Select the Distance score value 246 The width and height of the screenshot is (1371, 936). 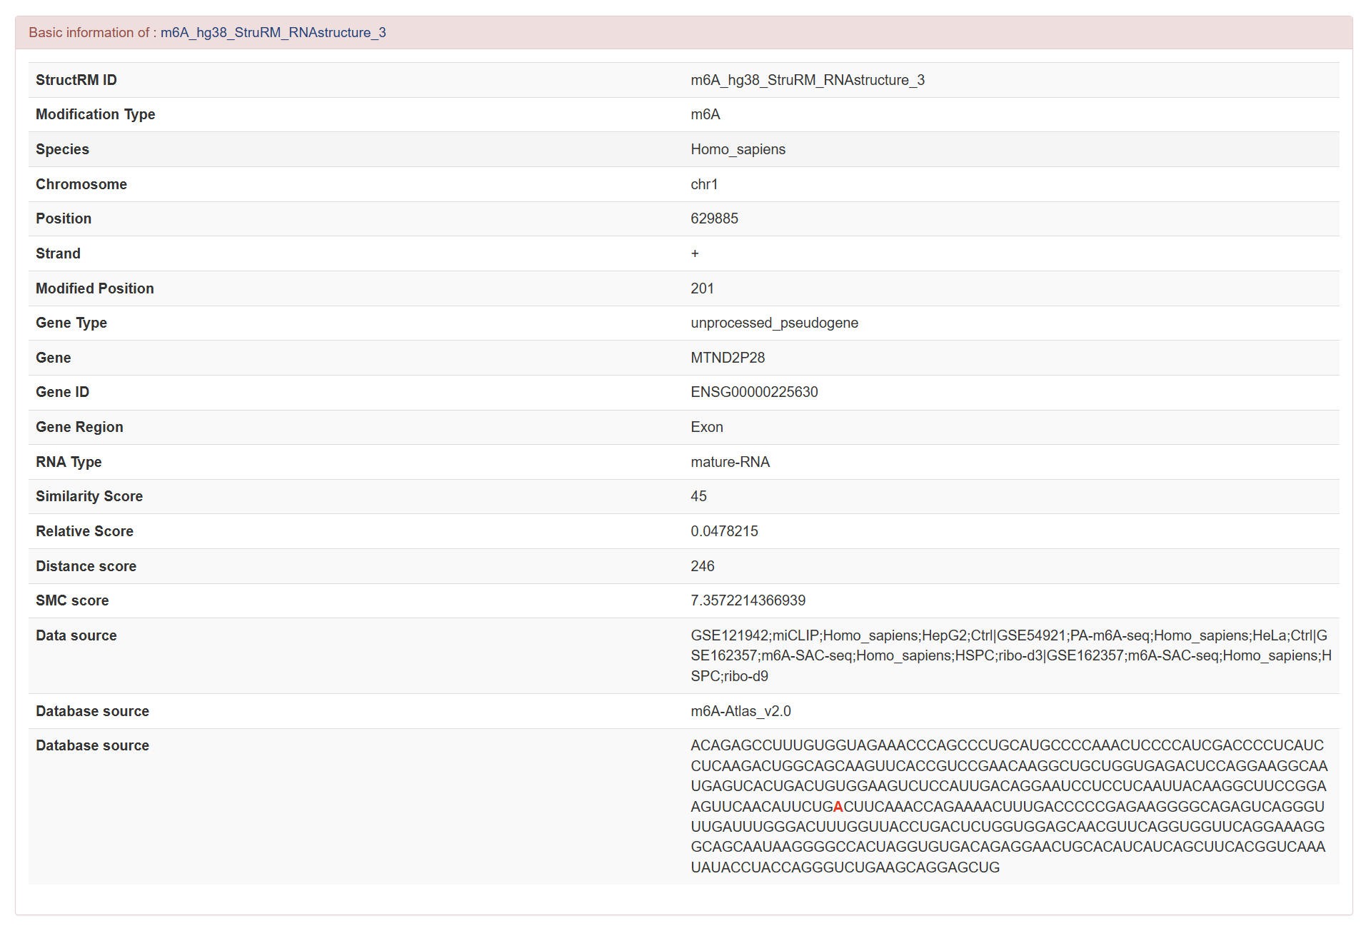click(702, 566)
